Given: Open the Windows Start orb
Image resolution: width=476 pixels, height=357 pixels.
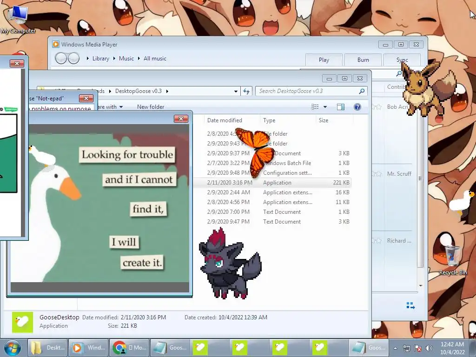Looking at the screenshot, I should click(13, 348).
